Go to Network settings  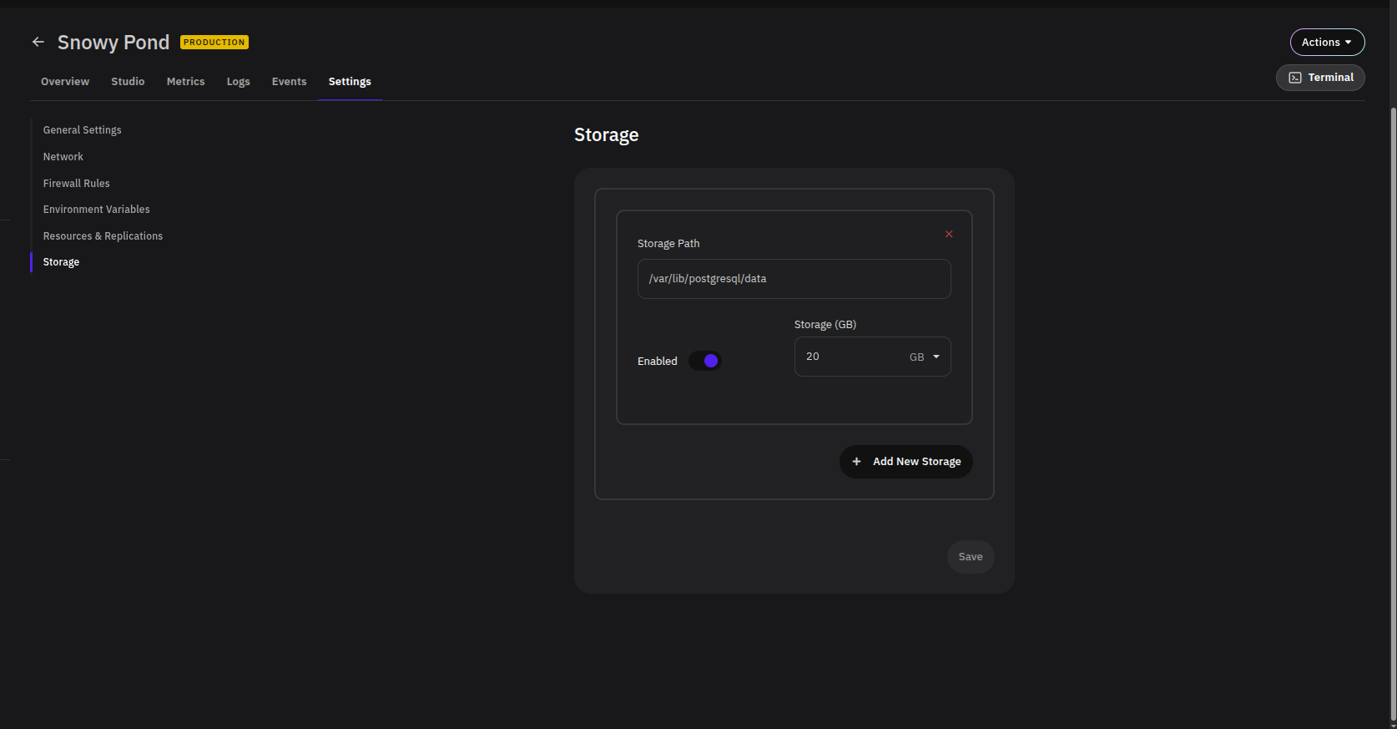63,157
